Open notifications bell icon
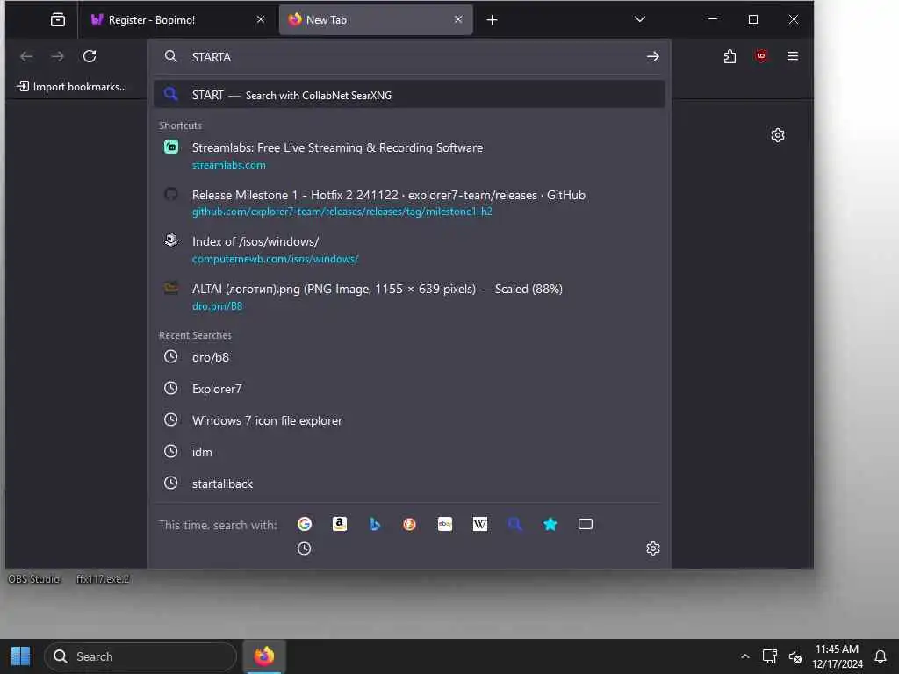The image size is (899, 674). 881,656
